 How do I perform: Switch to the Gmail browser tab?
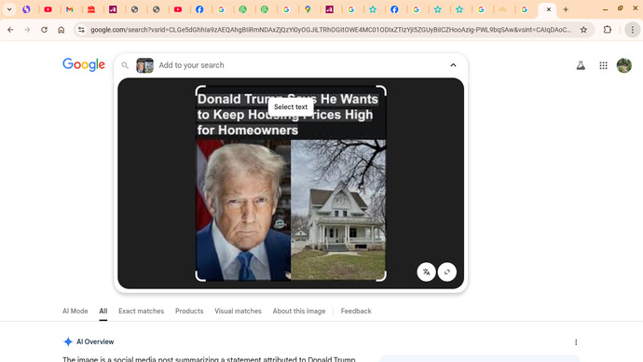pyautogui.click(x=70, y=9)
